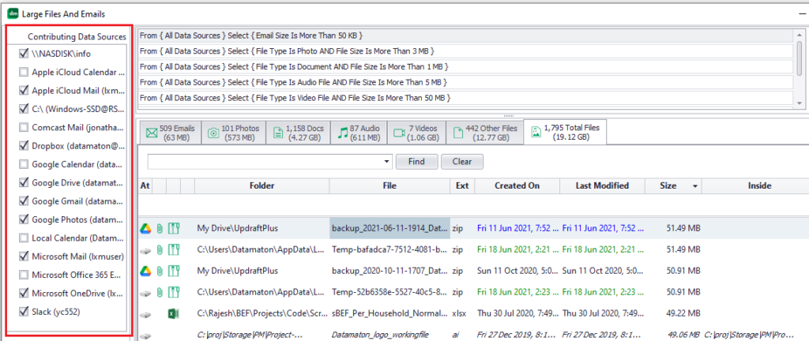Click Excel icon on sBEF_Per_Household row

tap(173, 313)
